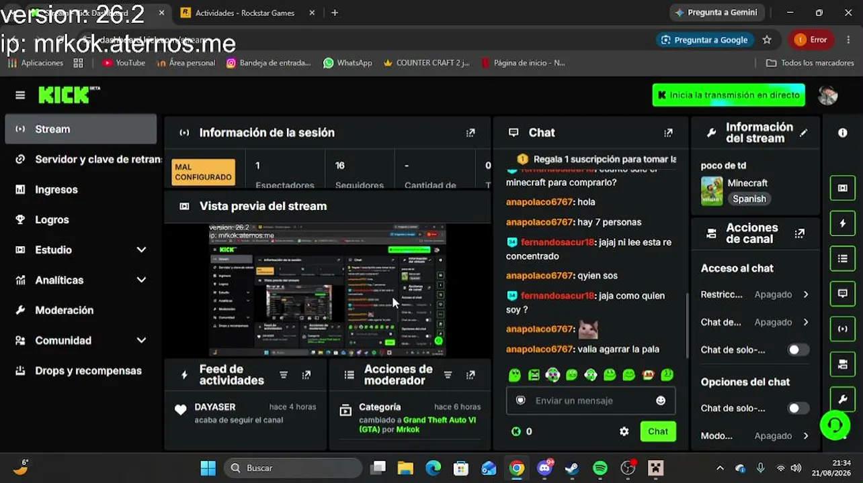The image size is (863, 483).
Task: Open the emoji picker in the message box
Action: tap(661, 400)
